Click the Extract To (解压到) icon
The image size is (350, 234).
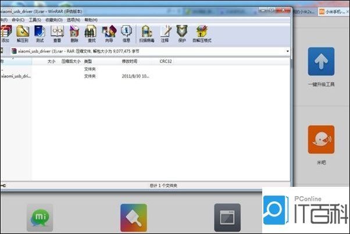tap(23, 34)
